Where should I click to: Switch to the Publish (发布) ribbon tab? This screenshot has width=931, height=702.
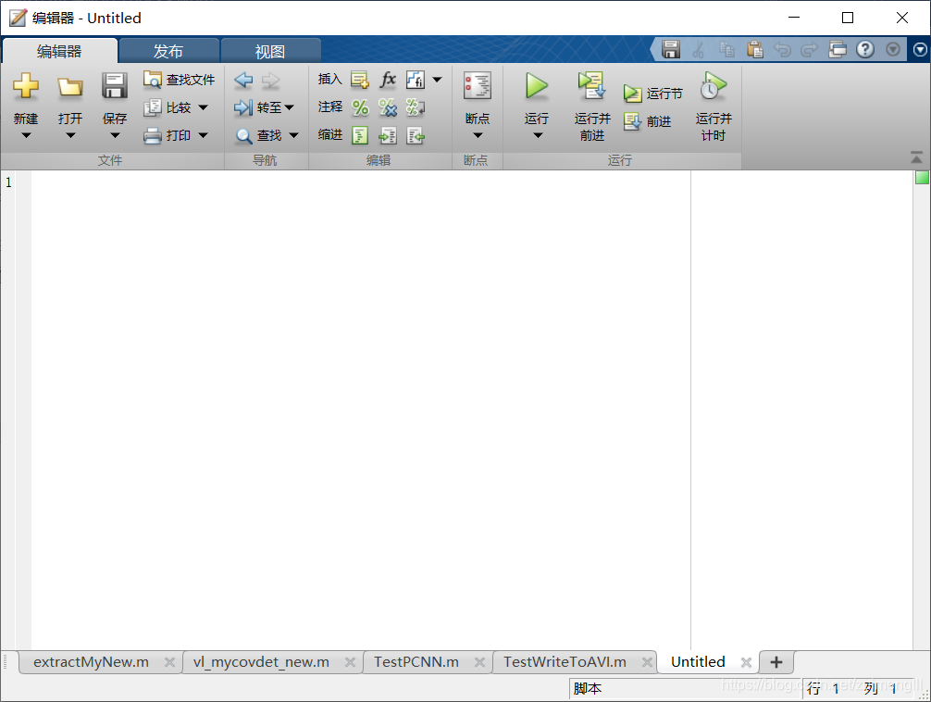click(x=168, y=51)
